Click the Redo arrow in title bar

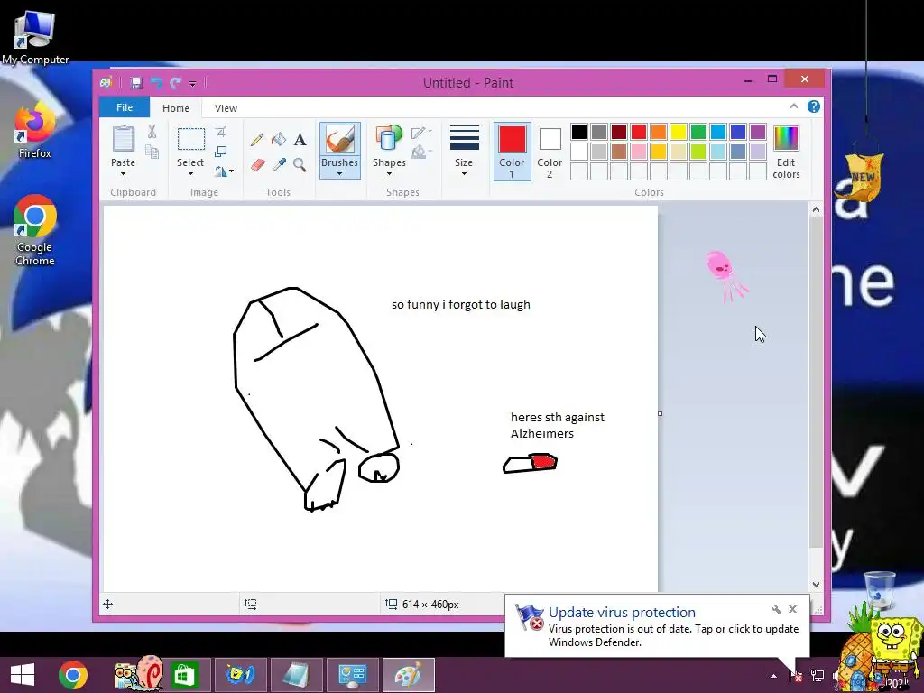click(x=175, y=82)
